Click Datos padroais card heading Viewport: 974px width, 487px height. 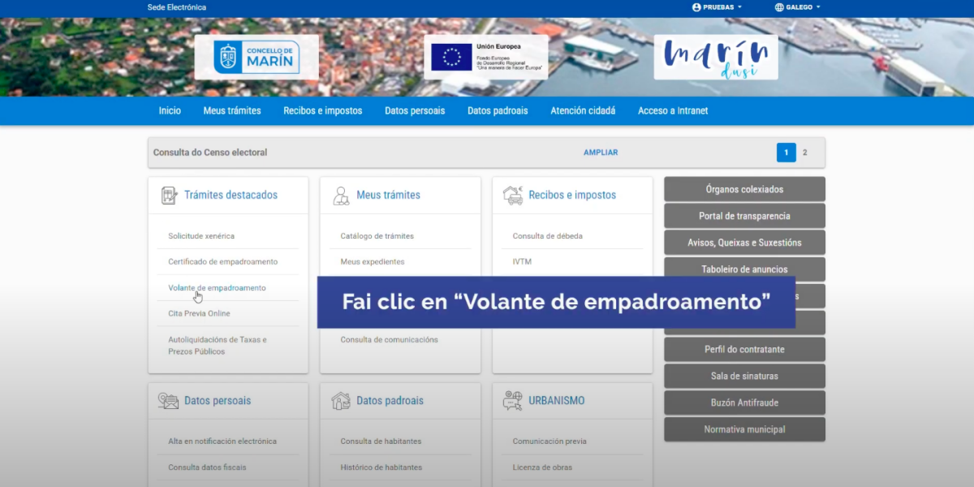click(390, 401)
